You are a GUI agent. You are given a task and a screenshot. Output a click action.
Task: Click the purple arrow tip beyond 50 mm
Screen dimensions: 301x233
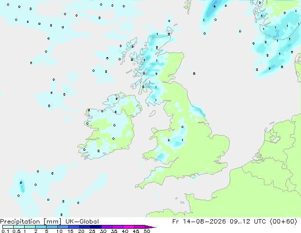150,227
